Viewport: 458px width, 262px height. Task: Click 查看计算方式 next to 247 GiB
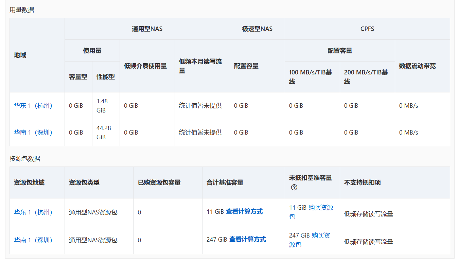(x=248, y=239)
